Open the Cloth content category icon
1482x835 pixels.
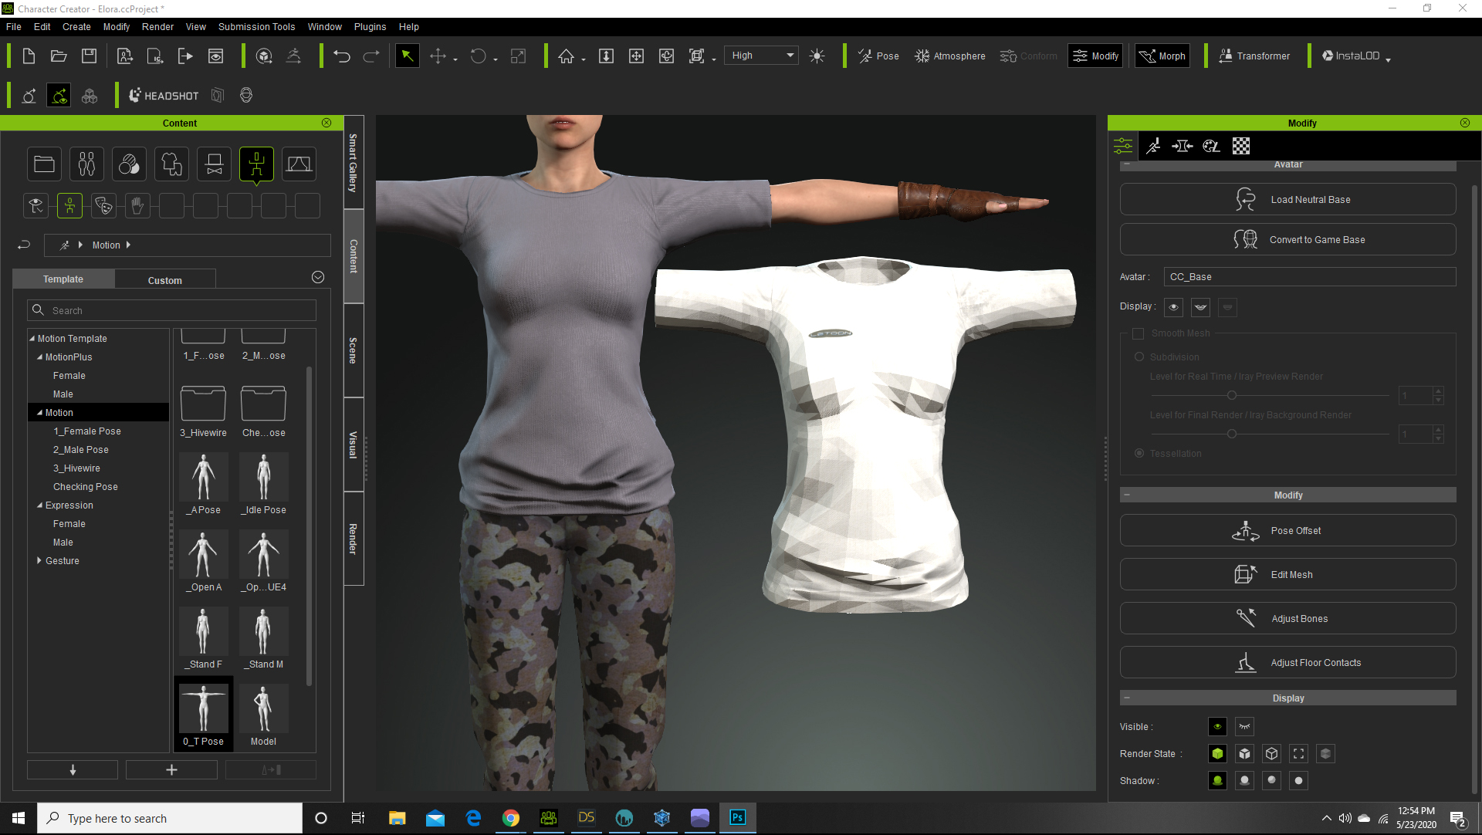[171, 164]
